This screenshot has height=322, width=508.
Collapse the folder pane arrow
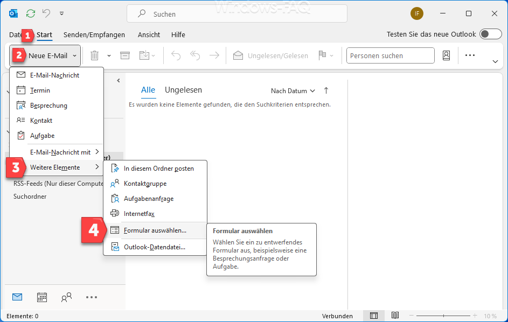point(119,81)
